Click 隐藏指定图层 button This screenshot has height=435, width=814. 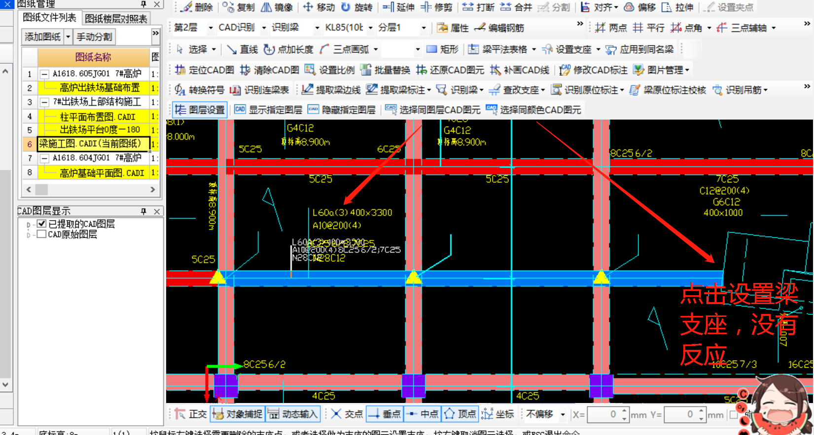click(x=341, y=110)
